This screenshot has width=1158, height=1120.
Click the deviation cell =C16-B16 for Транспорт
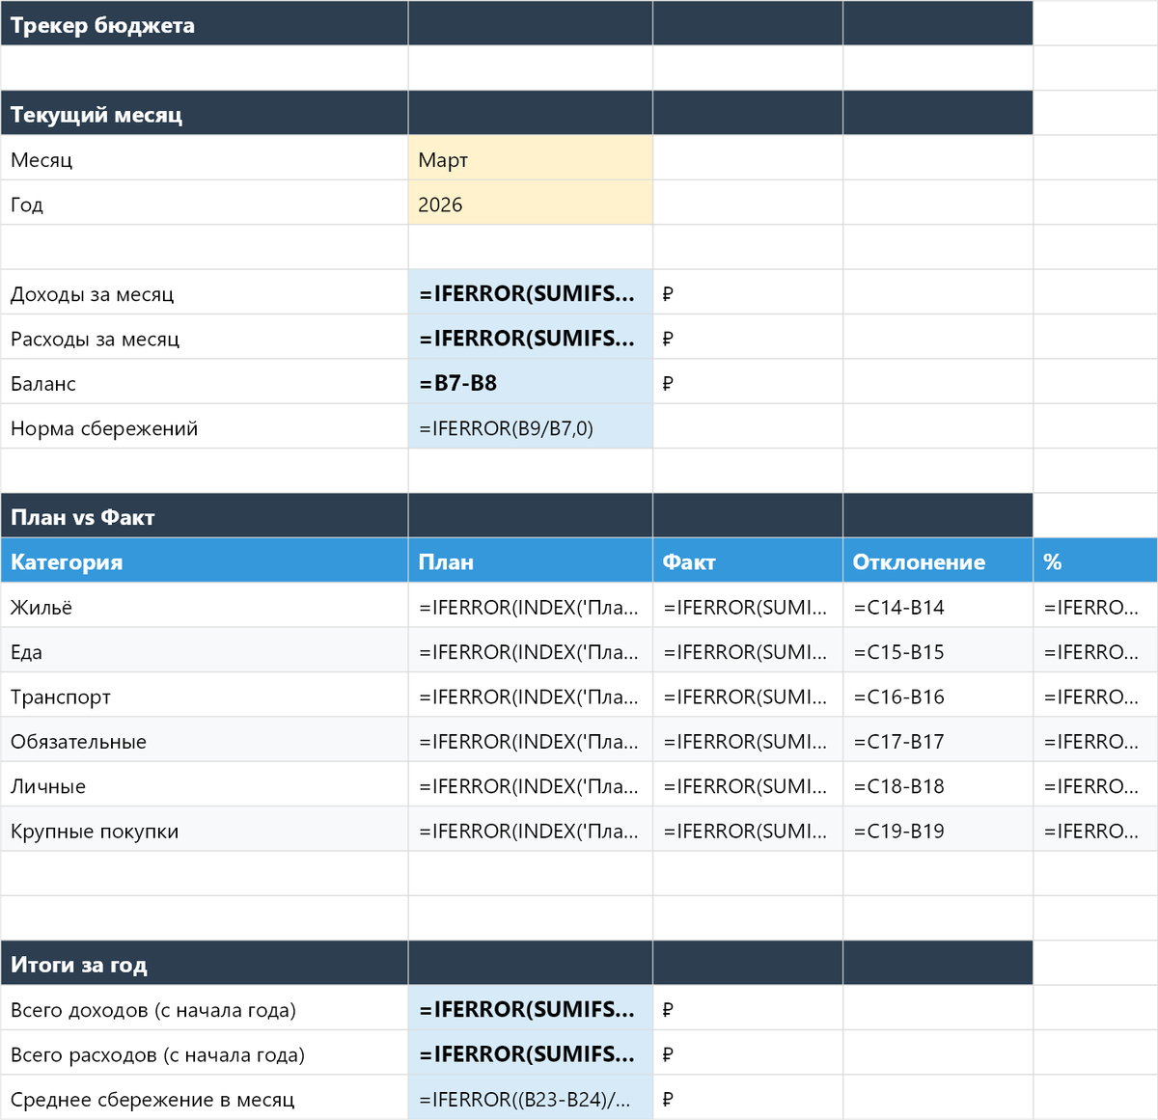937,697
